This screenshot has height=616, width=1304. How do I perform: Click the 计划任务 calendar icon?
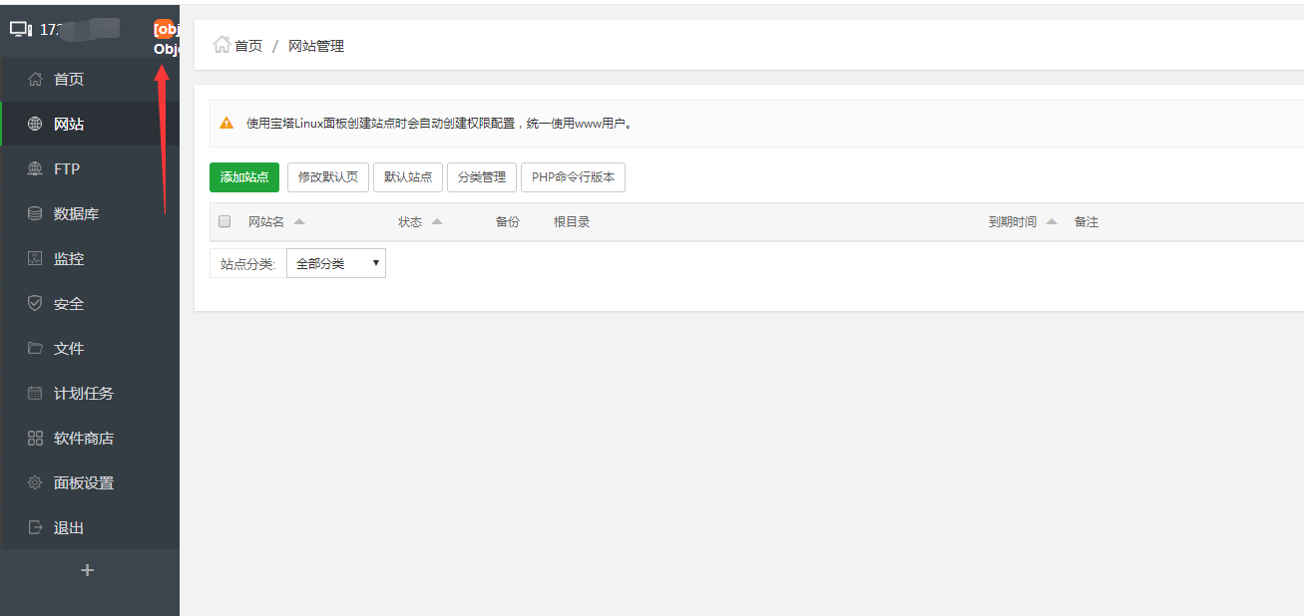pyautogui.click(x=35, y=393)
